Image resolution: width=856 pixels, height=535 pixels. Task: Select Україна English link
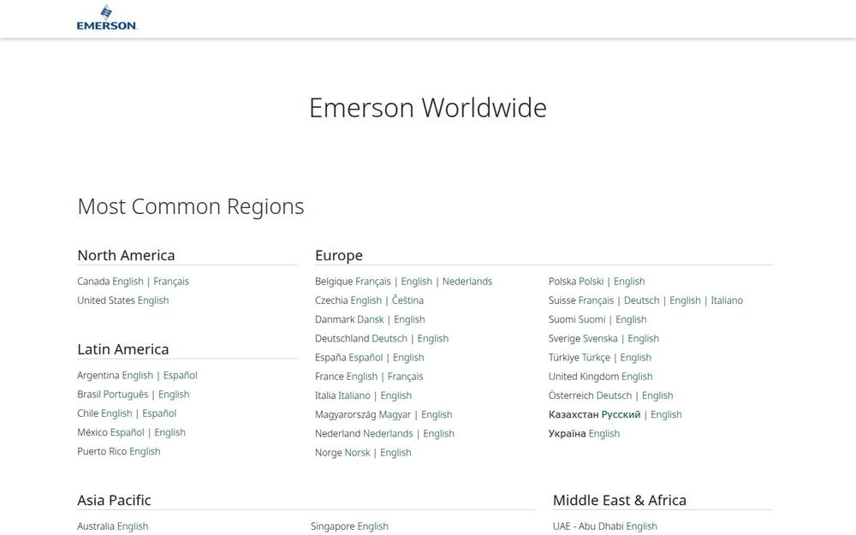(603, 434)
